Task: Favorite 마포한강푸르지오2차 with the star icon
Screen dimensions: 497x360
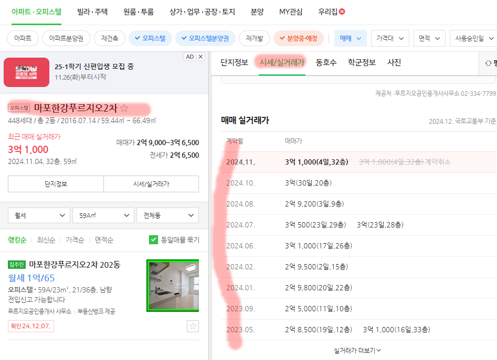Action: [124, 108]
